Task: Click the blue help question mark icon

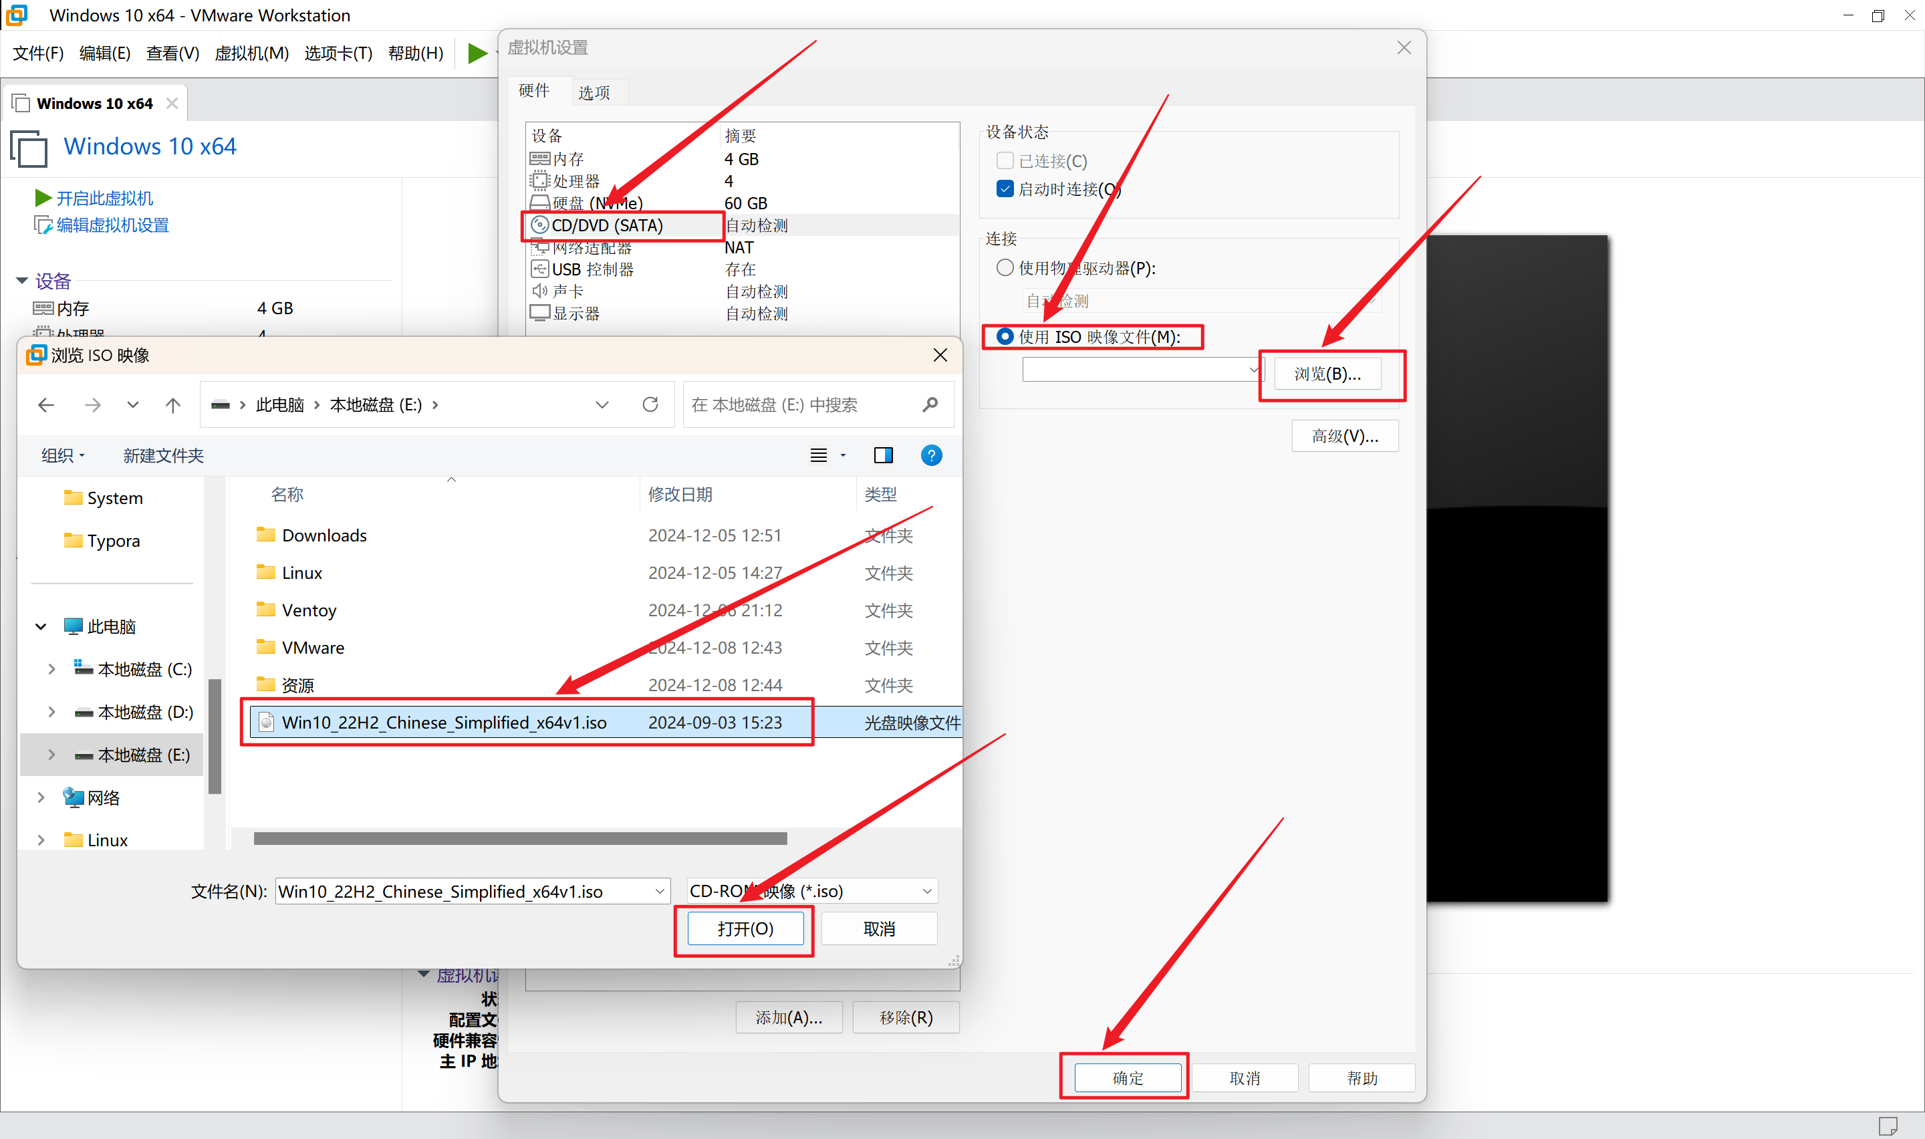Action: tap(930, 455)
